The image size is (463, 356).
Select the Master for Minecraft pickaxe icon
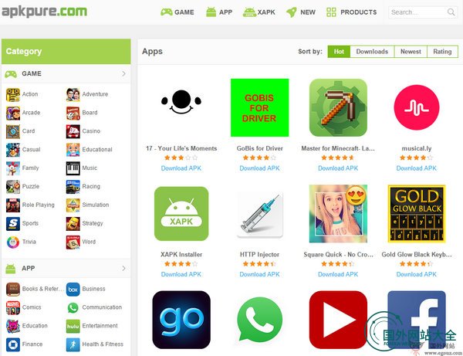tap(338, 107)
